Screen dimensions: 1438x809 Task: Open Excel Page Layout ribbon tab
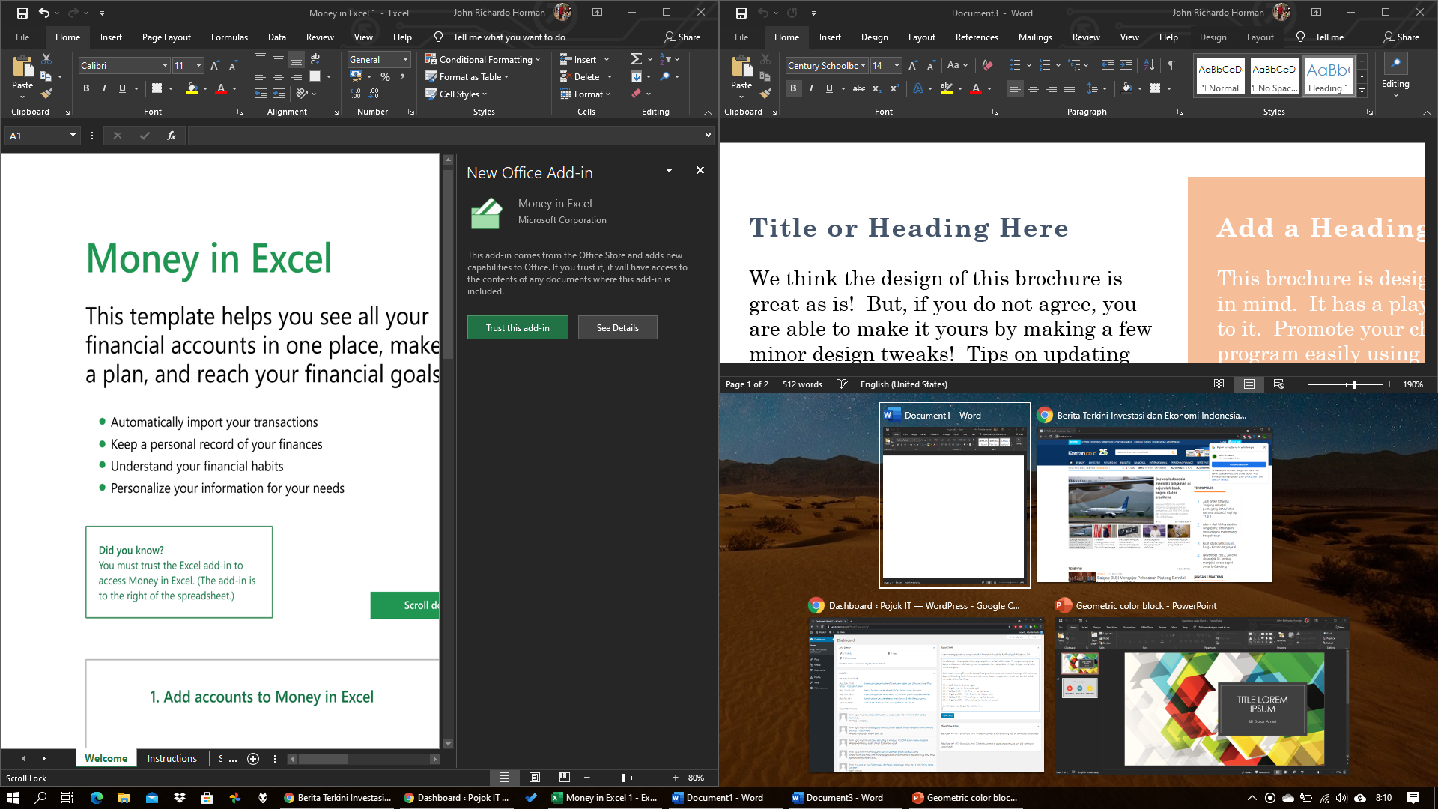166,37
